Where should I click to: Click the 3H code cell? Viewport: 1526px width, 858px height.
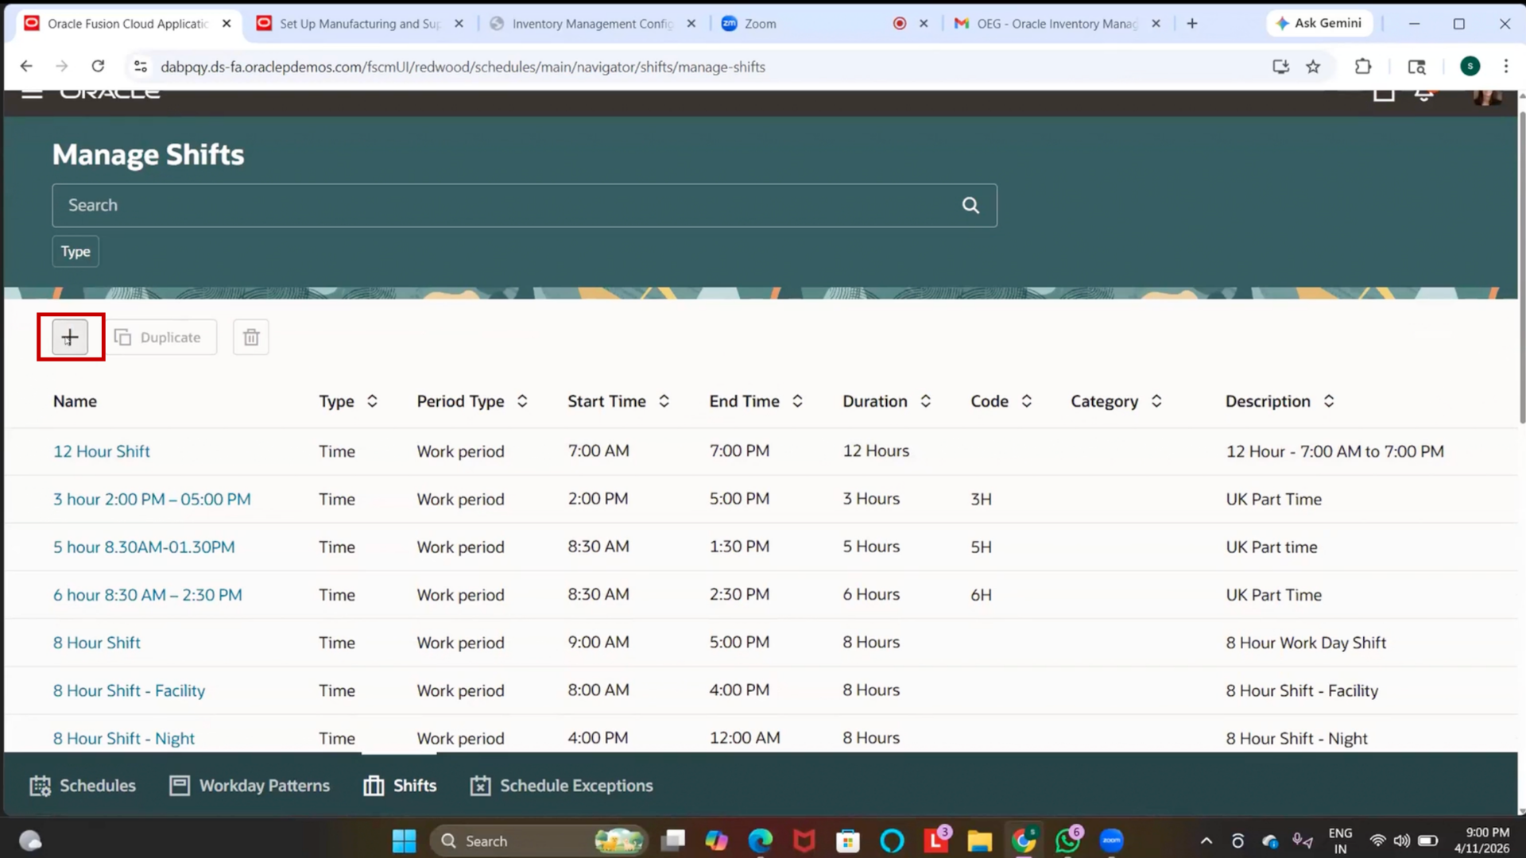[x=981, y=499]
